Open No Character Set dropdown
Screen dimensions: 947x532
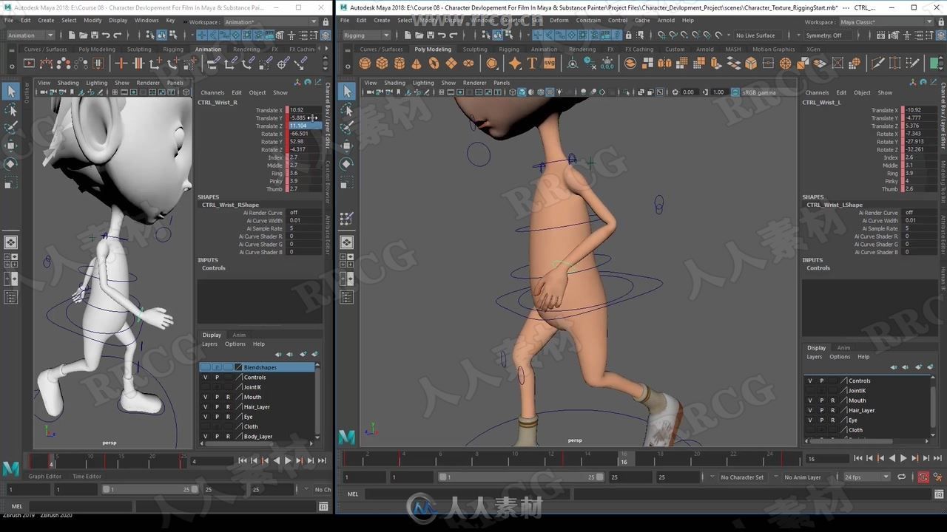click(x=744, y=477)
